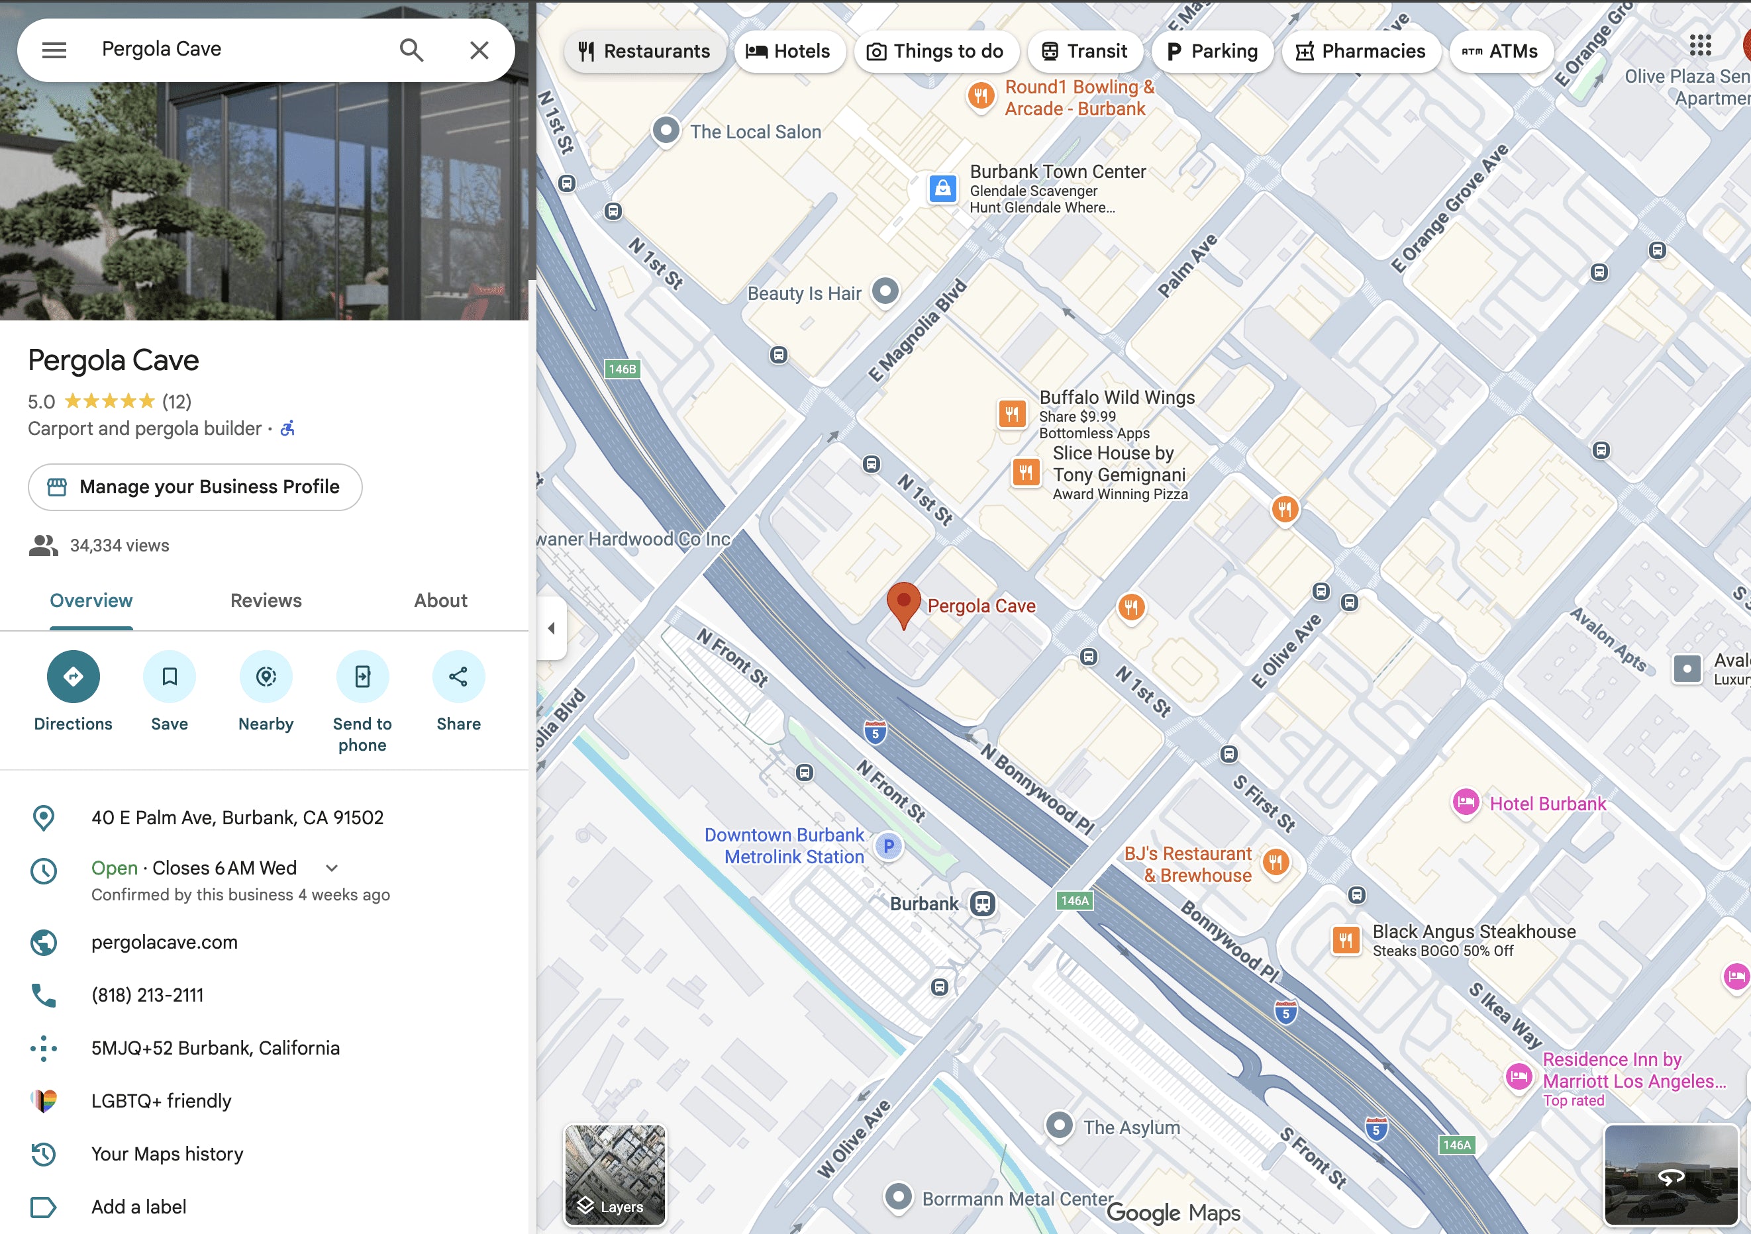Click The Asylum marker
Viewport: 1751px width, 1234px height.
(x=1058, y=1126)
